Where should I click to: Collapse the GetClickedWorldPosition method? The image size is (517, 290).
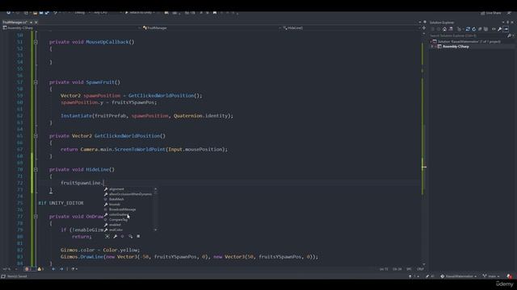(x=36, y=136)
